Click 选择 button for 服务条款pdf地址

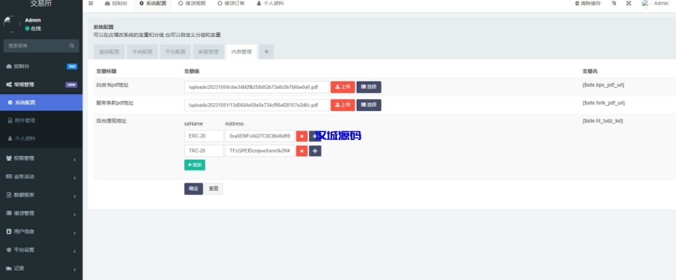click(x=368, y=105)
